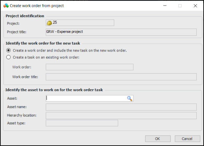The image size is (204, 146).
Task: Click the Project title field
Action: click(x=121, y=32)
